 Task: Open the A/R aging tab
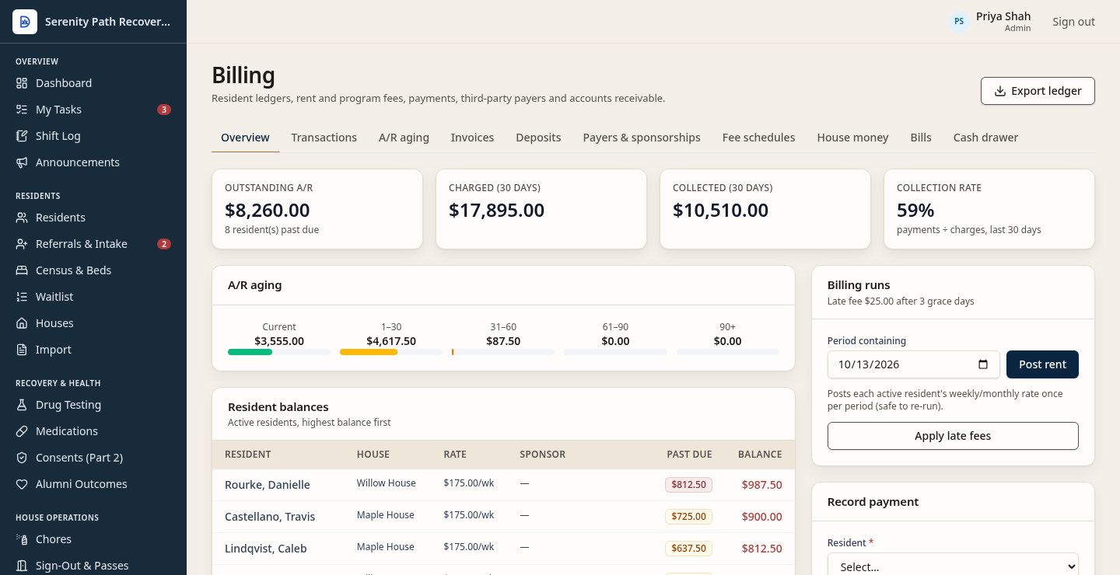pyautogui.click(x=404, y=138)
